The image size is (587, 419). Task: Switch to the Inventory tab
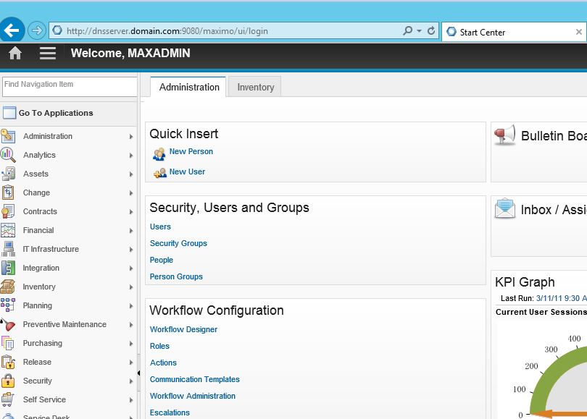256,87
